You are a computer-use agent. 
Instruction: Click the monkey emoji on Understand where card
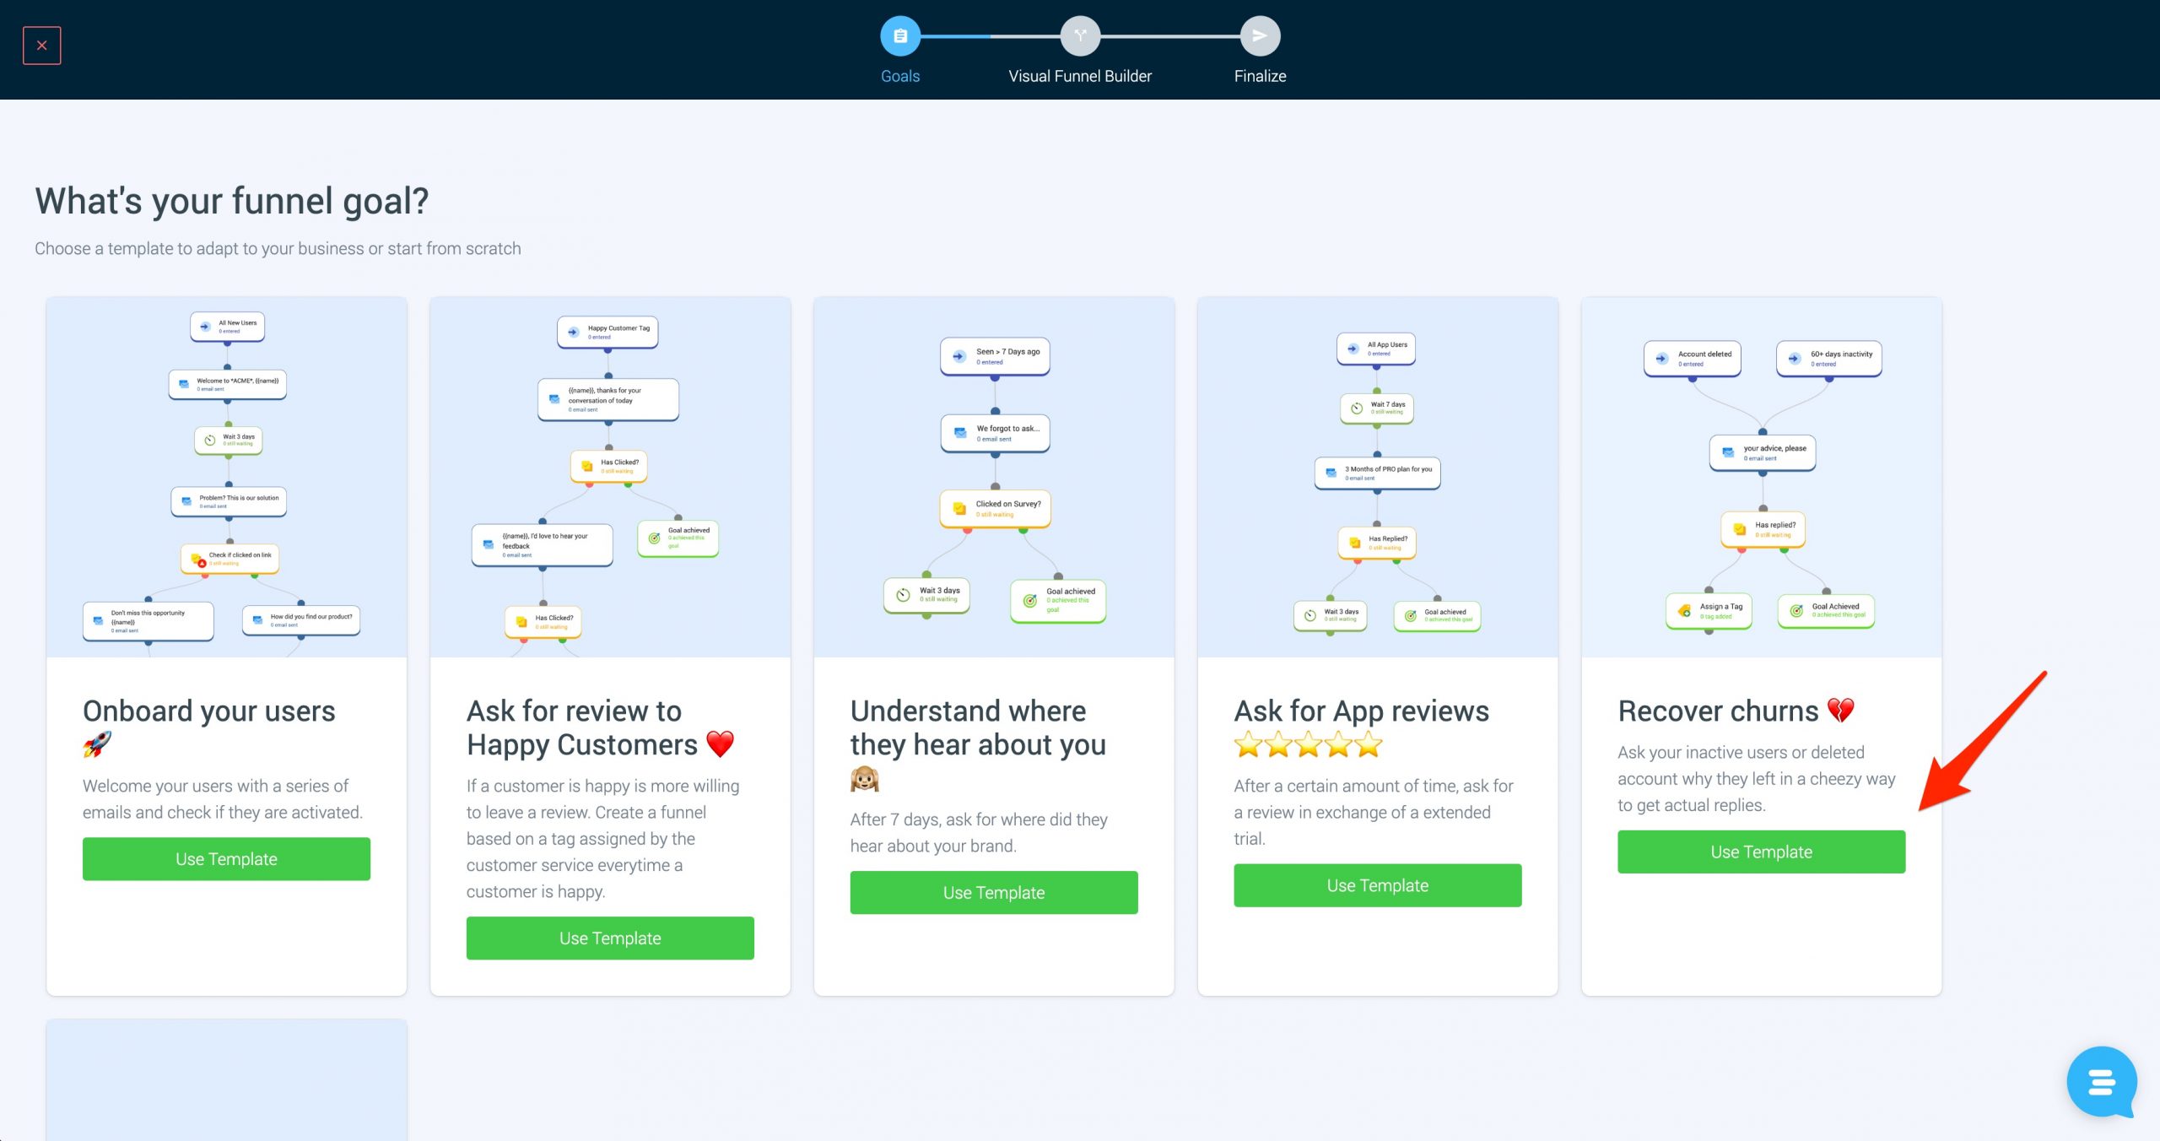[865, 778]
